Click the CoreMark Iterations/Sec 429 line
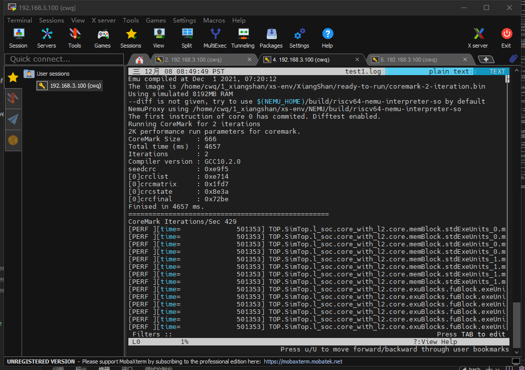The width and height of the screenshot is (525, 370). tap(182, 222)
